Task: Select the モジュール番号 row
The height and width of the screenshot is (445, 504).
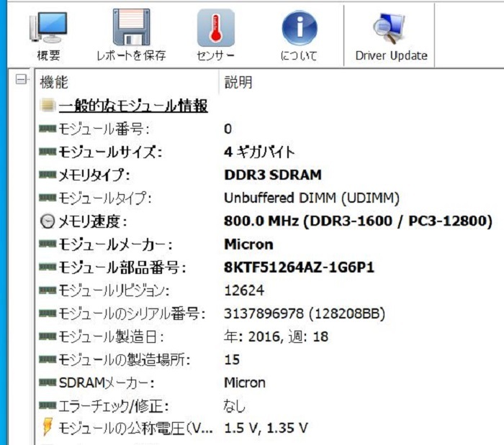Action: tap(104, 129)
